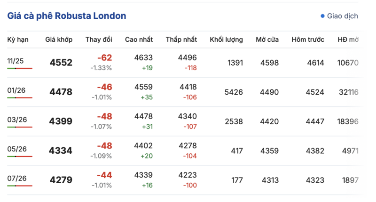Select the 07/26 contract term
376x202 pixels.
point(17,178)
